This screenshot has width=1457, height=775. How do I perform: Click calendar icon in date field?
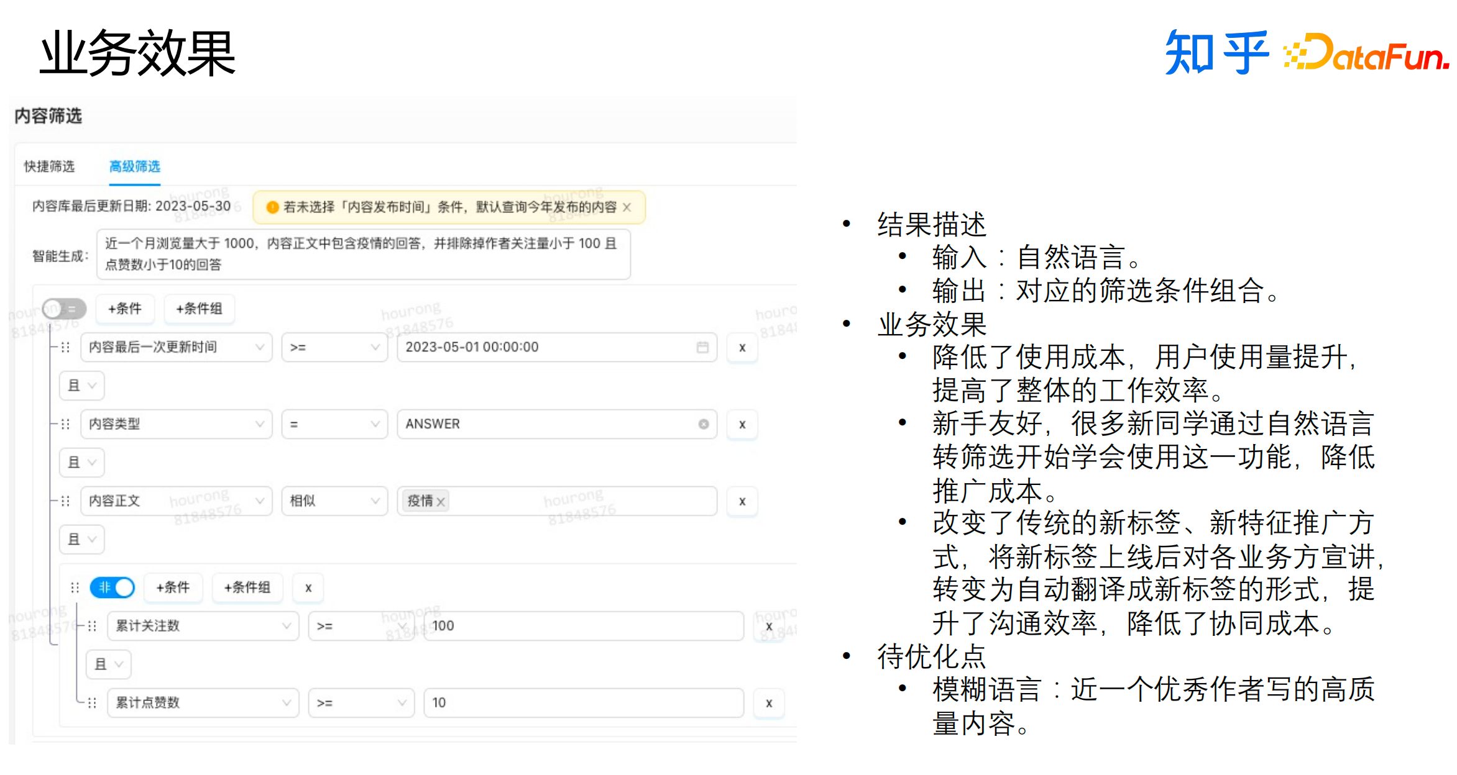(702, 347)
